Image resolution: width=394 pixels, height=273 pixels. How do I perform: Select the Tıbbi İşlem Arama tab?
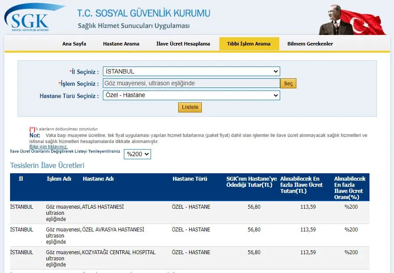tap(249, 44)
